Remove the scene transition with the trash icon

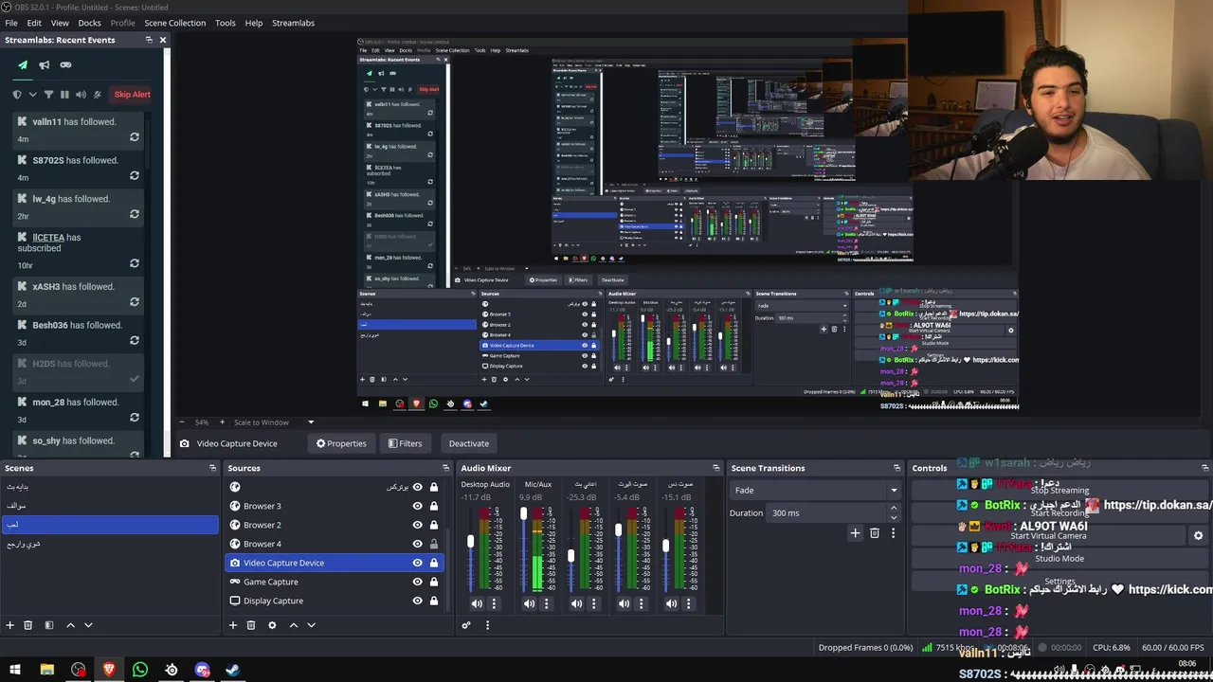pyautogui.click(x=875, y=533)
